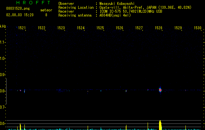Click observer name Masayuki Kobayashi

[117, 4]
